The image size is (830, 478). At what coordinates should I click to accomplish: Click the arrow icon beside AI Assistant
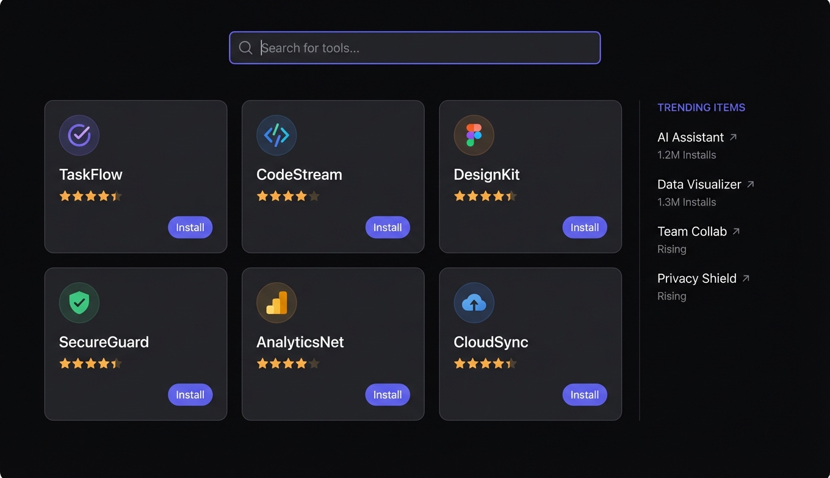coord(734,137)
